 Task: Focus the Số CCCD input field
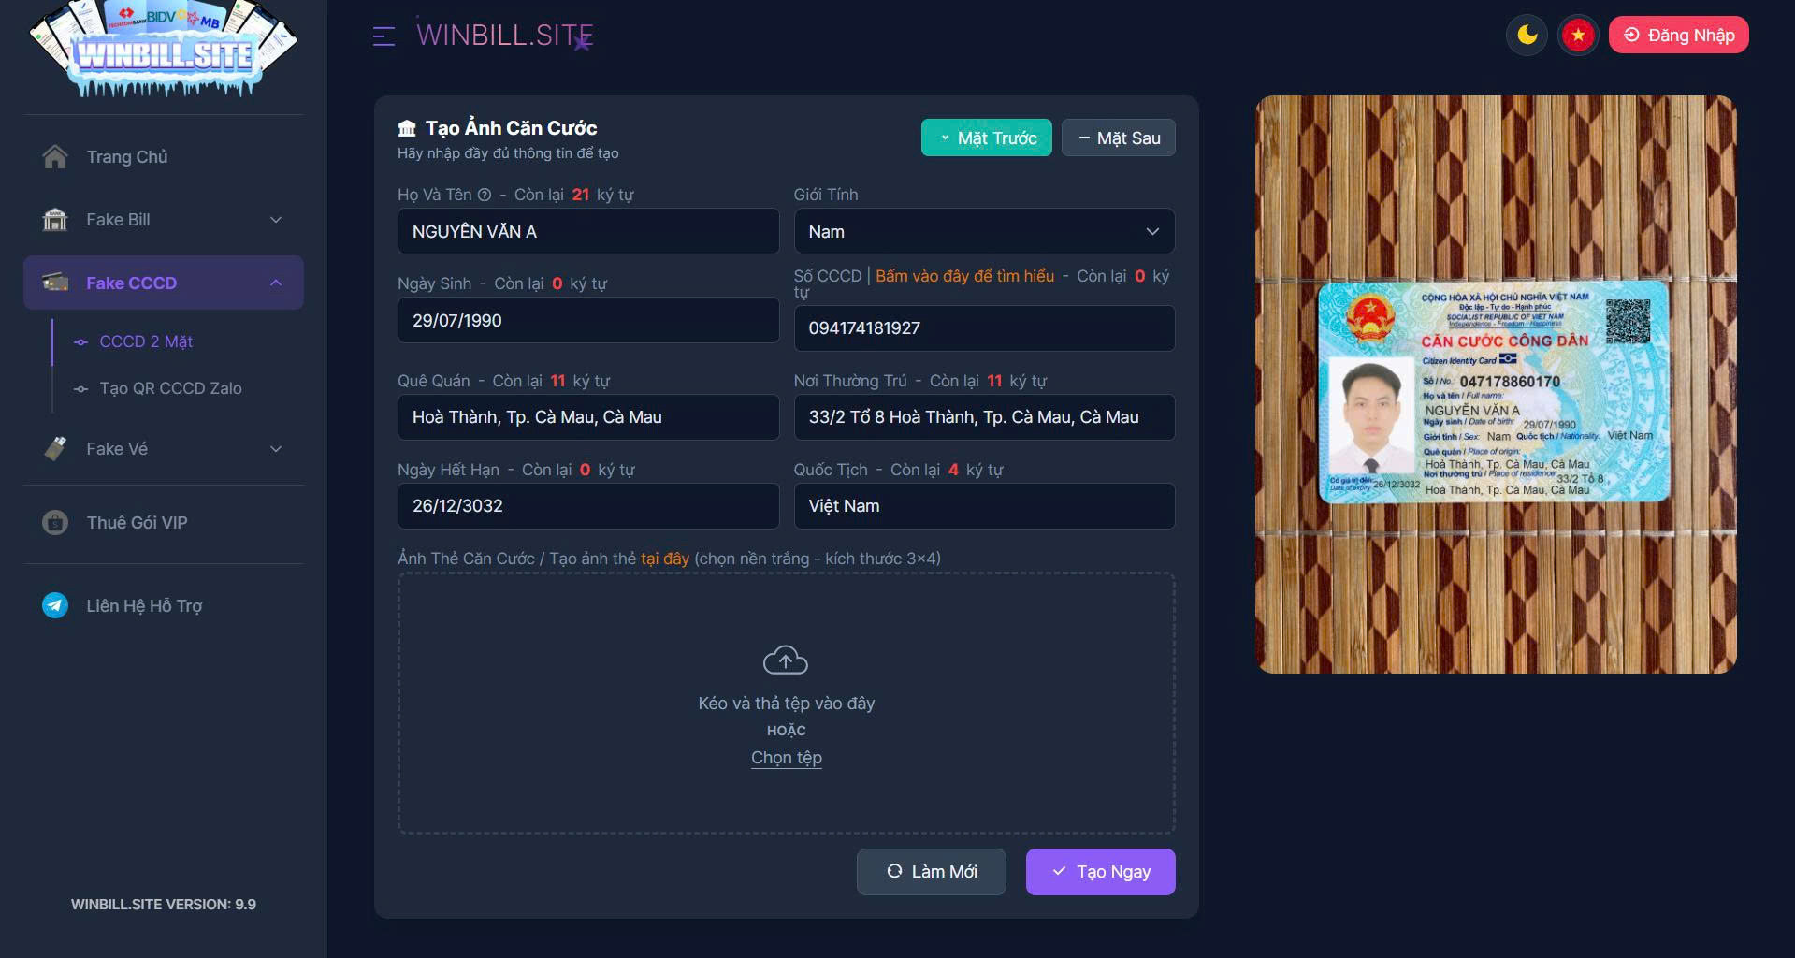click(x=984, y=328)
